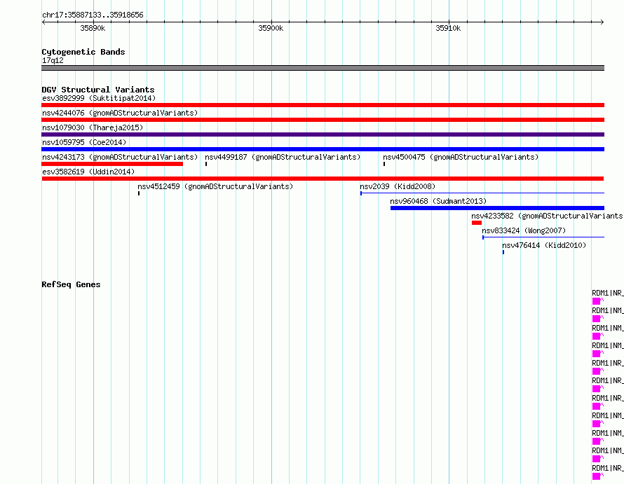Screen dimensions: 624x484
Task: Click the thin blue nsv833424 line
Action: pyautogui.click(x=543, y=237)
